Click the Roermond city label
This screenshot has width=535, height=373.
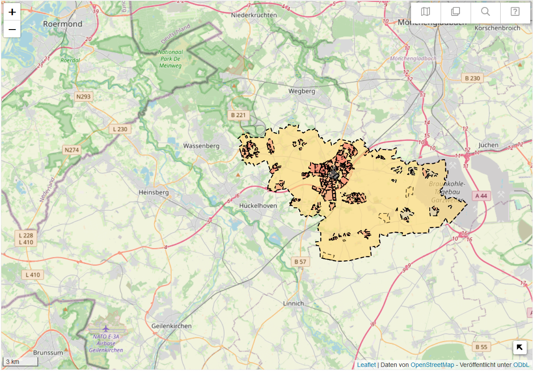pos(63,24)
